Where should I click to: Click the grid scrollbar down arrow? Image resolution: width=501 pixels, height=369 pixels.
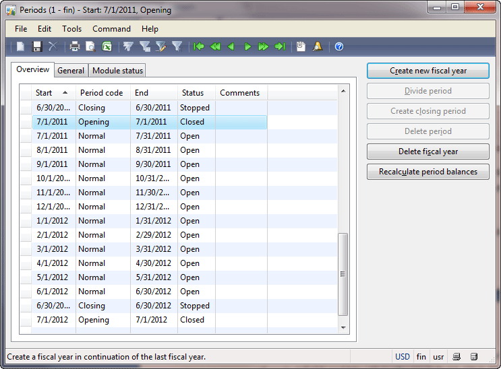[x=343, y=327]
